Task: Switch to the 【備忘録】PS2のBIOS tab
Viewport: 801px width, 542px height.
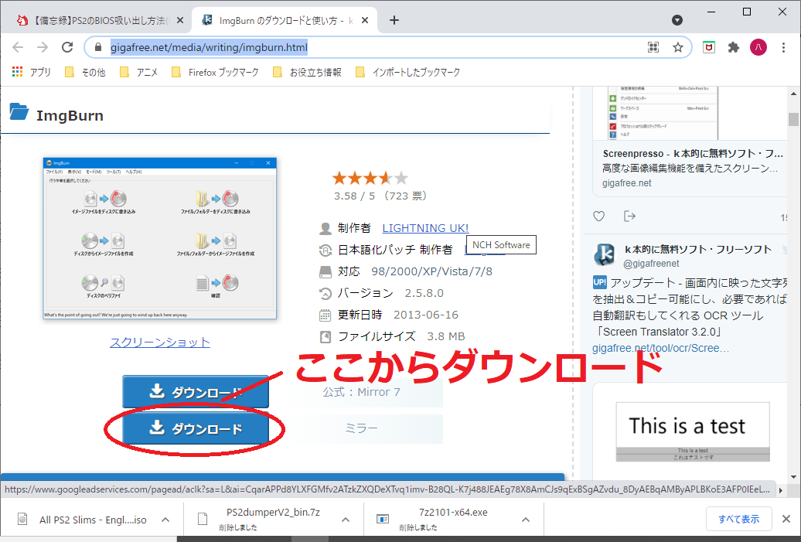Action: pyautogui.click(x=97, y=20)
